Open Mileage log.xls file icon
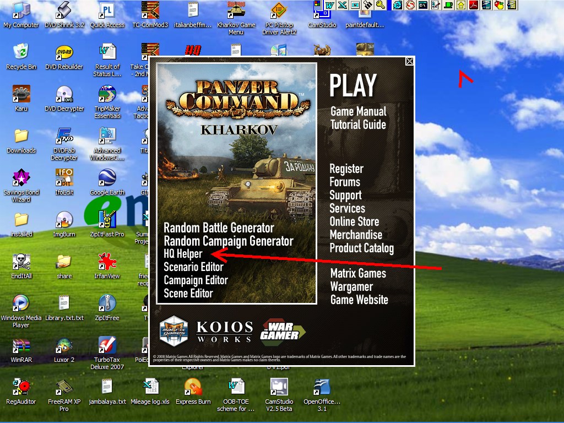Image resolution: width=564 pixels, height=423 pixels. click(x=150, y=392)
